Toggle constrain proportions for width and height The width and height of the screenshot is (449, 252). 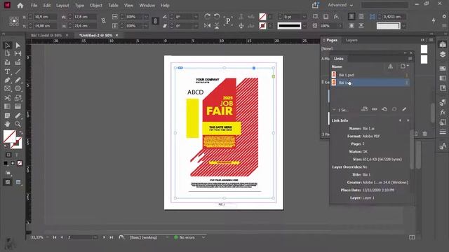pyautogui.click(x=103, y=21)
